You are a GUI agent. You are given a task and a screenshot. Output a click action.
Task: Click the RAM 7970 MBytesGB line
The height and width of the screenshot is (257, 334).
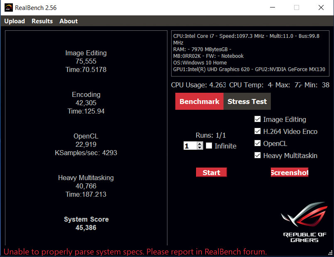202,49
